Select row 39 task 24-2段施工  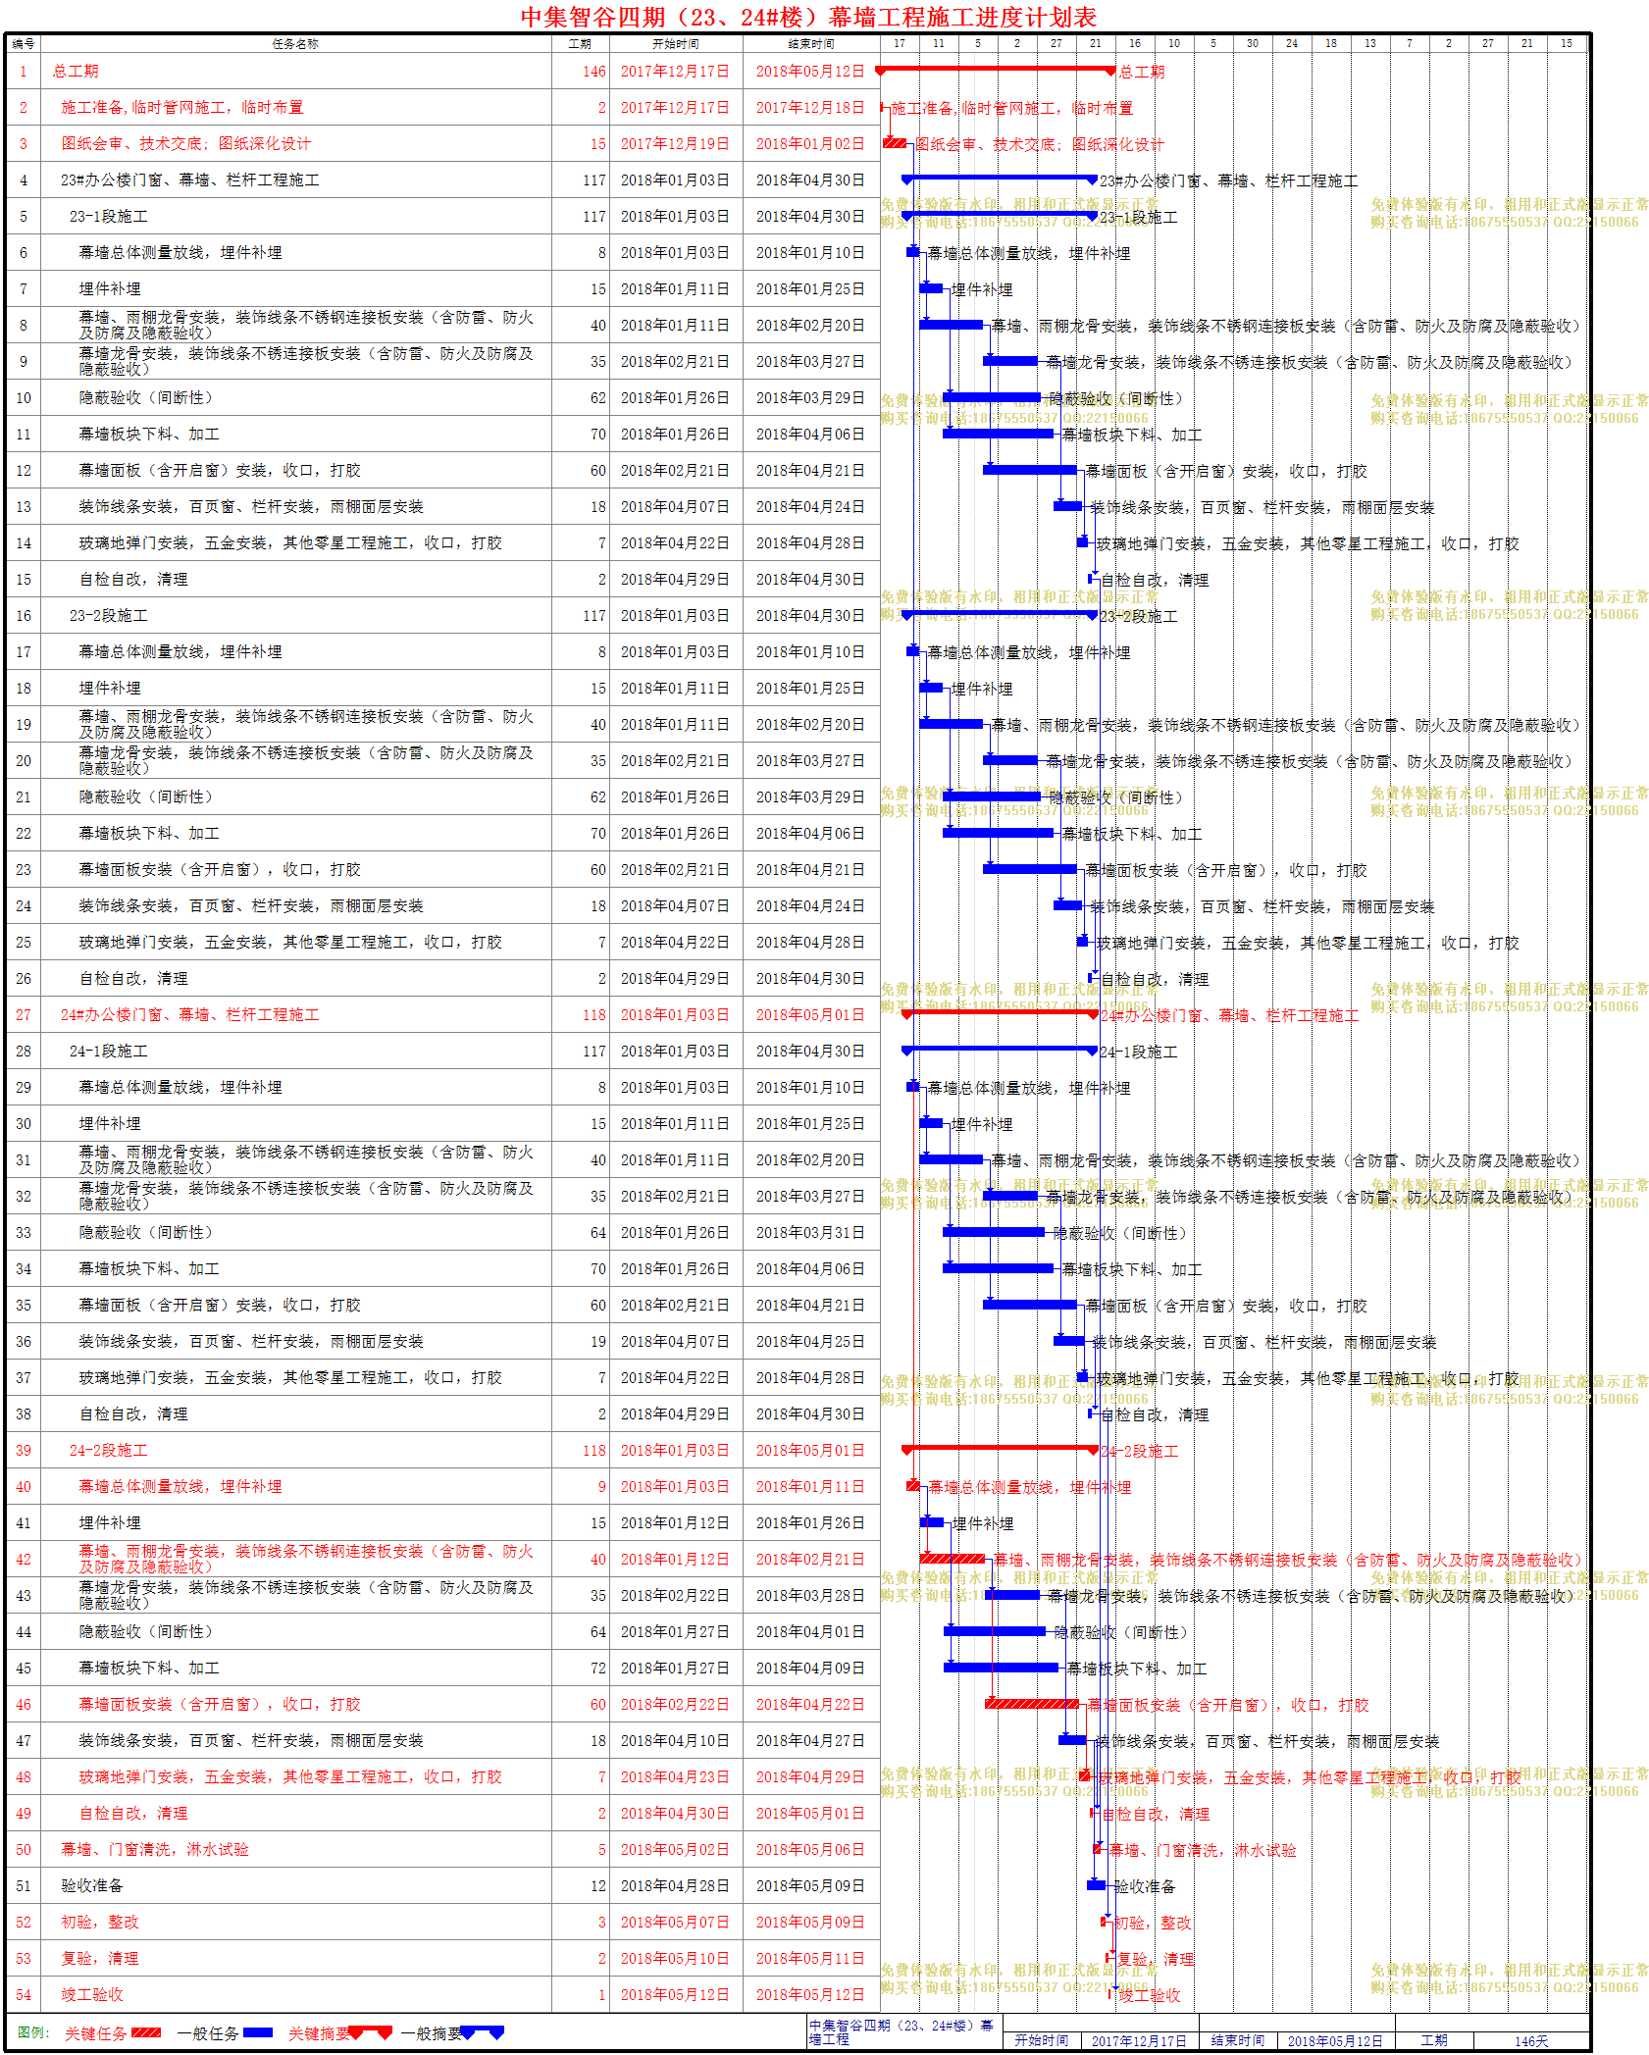(x=108, y=1450)
